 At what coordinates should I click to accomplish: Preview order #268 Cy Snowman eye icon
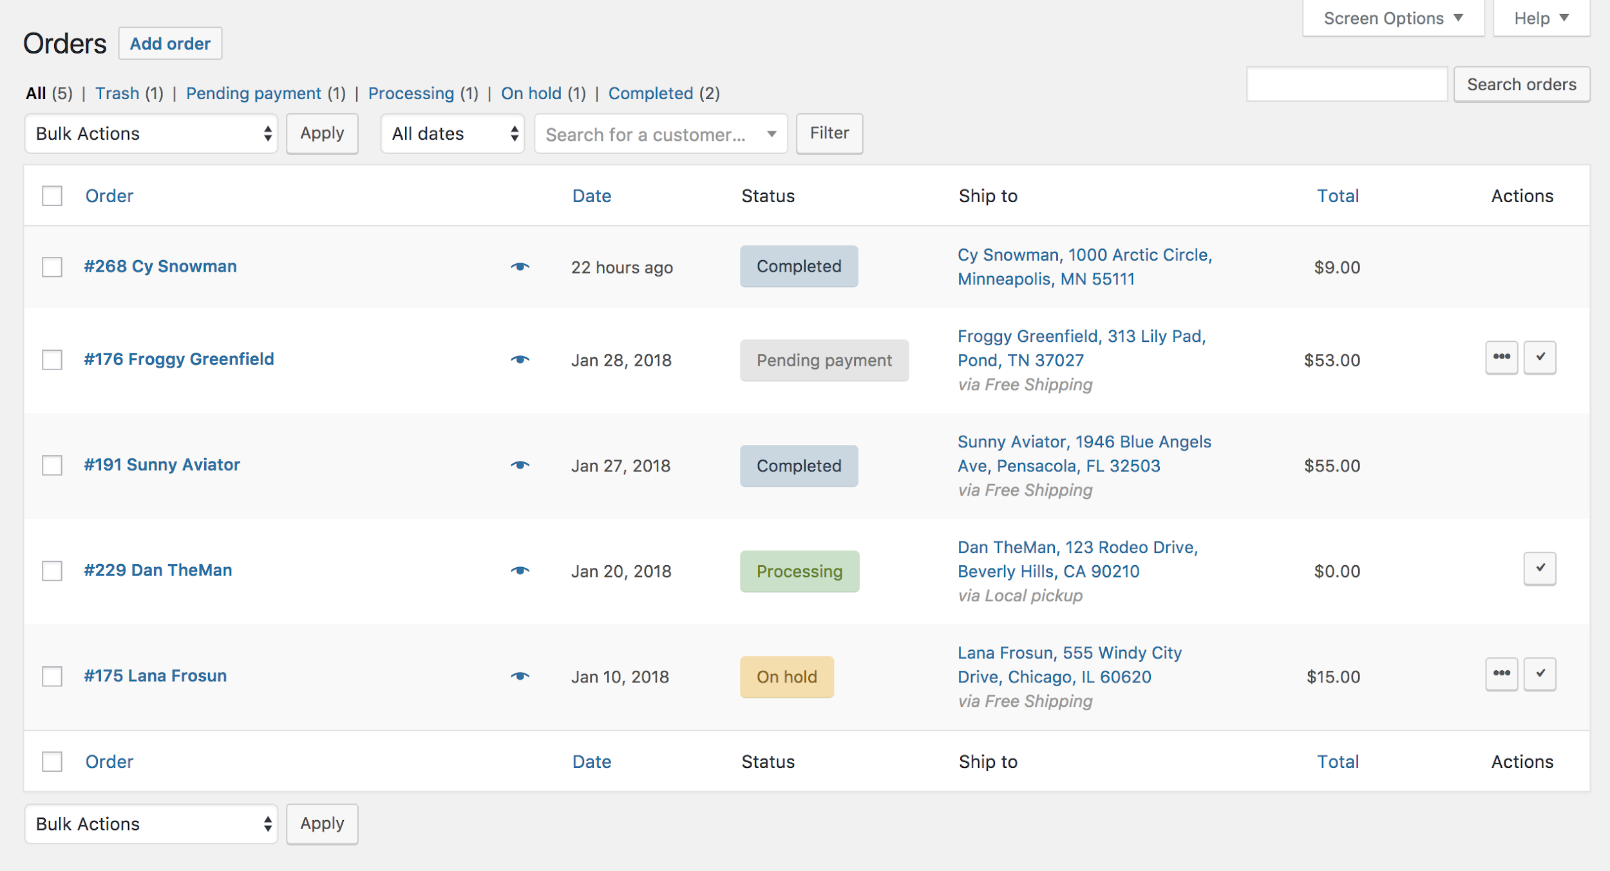(x=520, y=267)
